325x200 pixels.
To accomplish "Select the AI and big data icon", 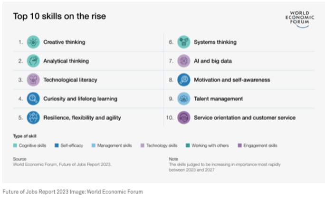I will tap(184, 61).
